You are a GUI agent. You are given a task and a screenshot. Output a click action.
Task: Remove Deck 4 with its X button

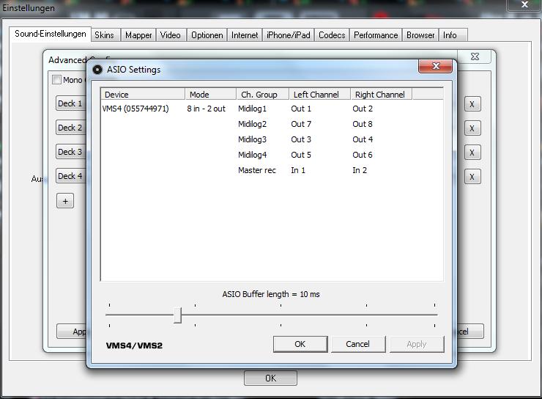(x=472, y=177)
